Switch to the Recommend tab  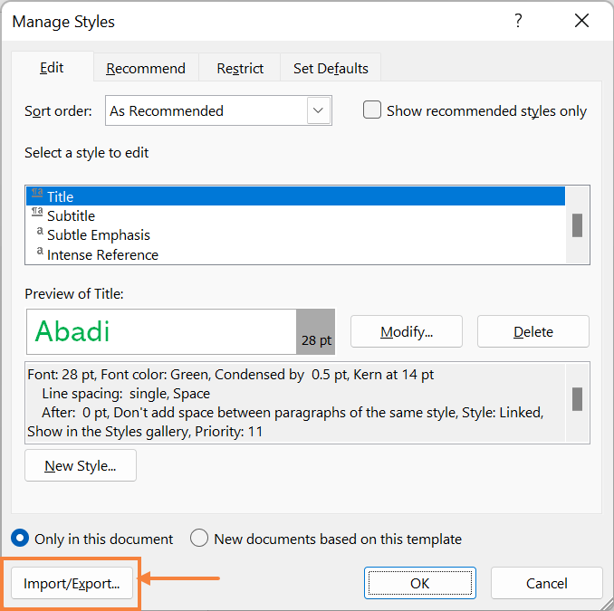click(x=146, y=68)
